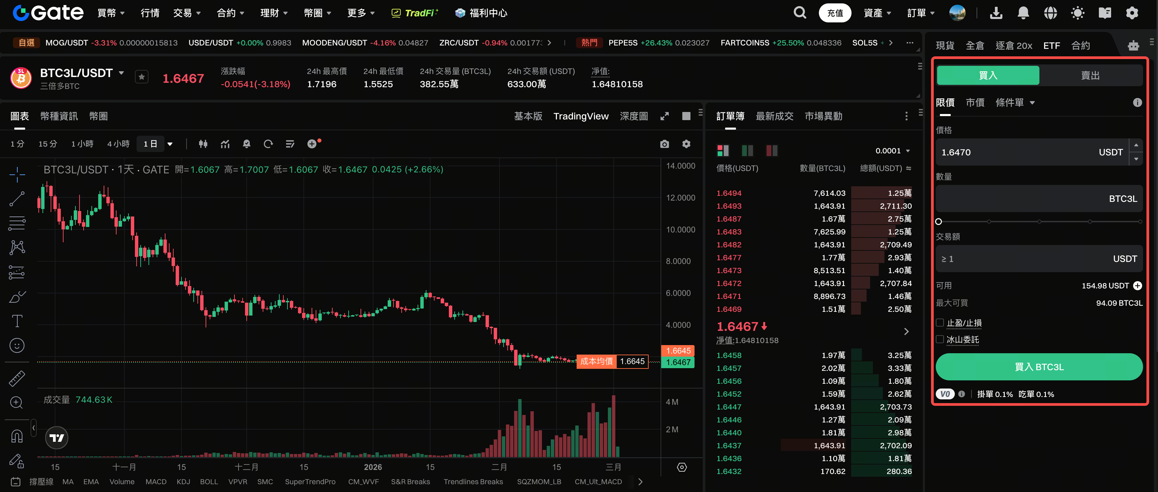1158x492 pixels.
Task: Click the chart screenshot camera icon
Action: tap(664, 144)
